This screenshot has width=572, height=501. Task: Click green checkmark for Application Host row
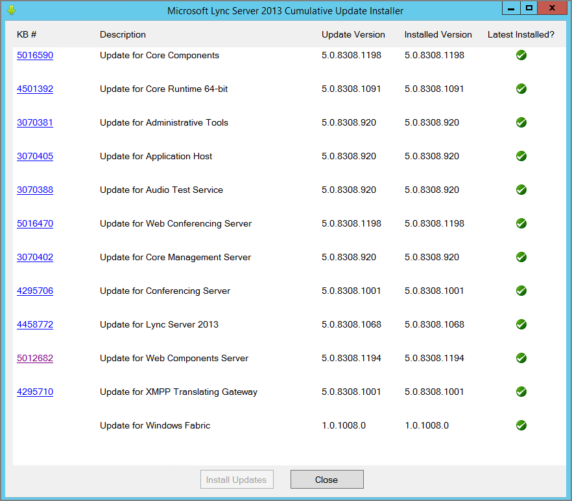pos(521,156)
